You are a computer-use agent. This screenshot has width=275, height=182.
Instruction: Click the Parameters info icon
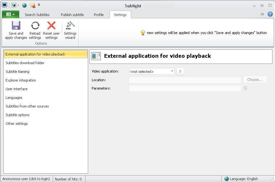click(x=246, y=88)
